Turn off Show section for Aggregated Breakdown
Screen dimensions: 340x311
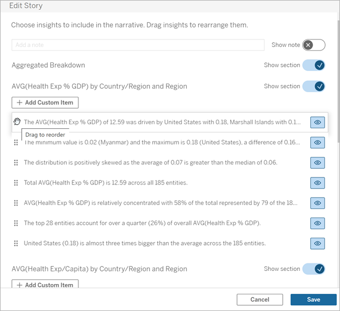[314, 65]
